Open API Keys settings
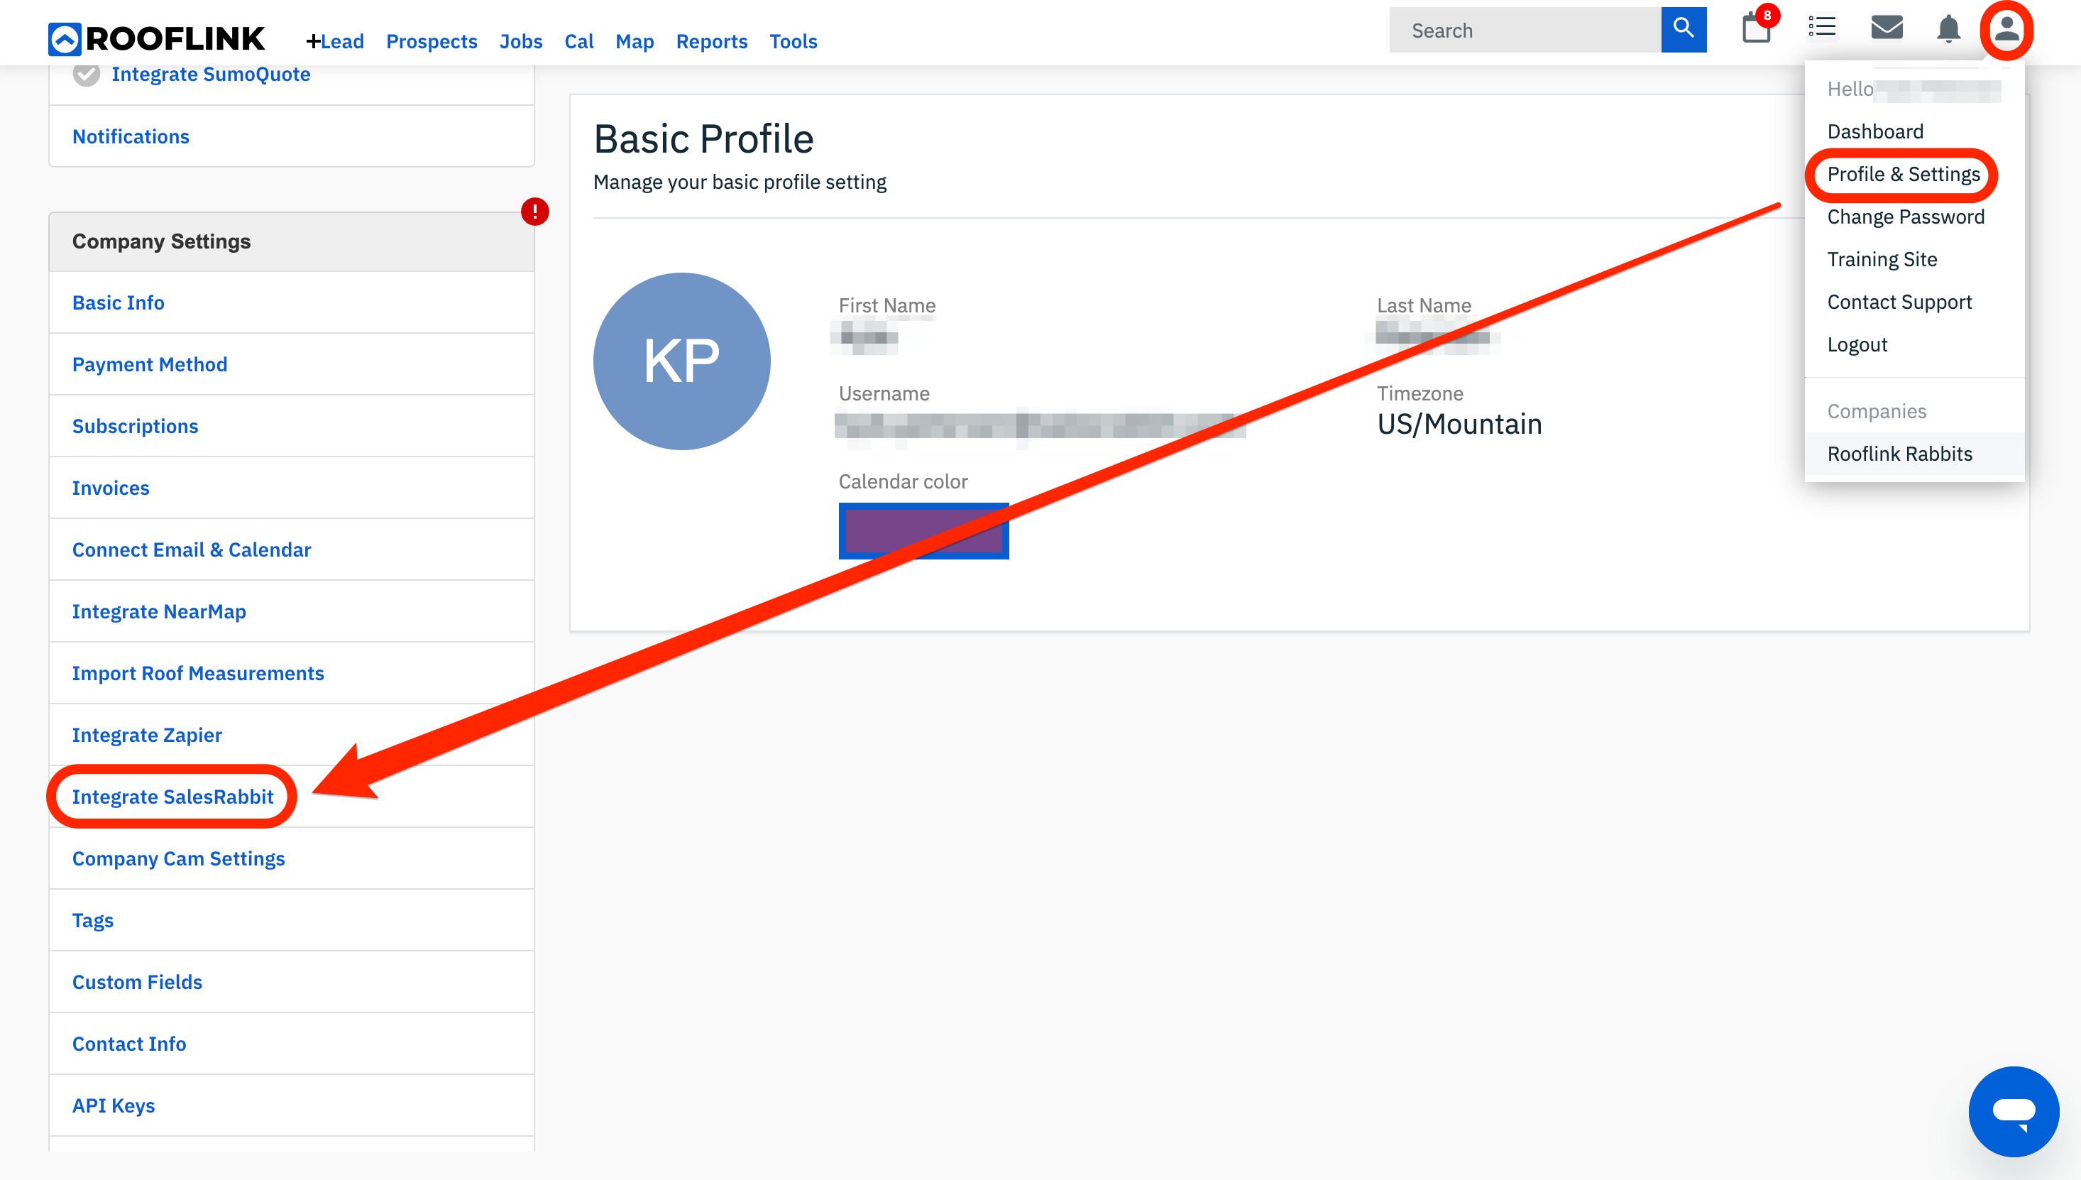This screenshot has height=1180, width=2081. pos(114,1105)
